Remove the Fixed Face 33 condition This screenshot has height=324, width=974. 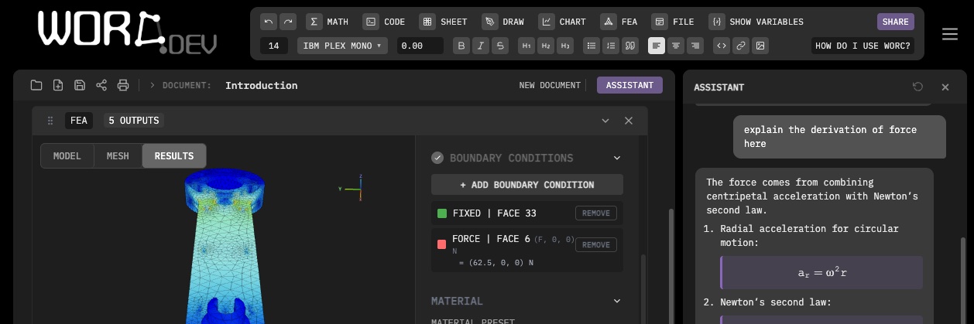595,213
